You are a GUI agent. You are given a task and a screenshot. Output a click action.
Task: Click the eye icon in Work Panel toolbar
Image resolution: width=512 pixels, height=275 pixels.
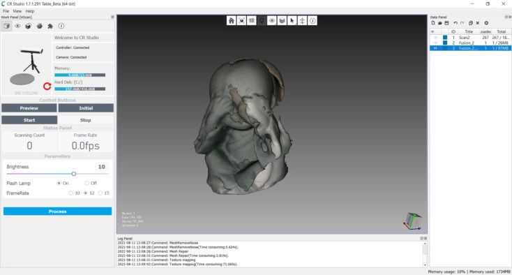[17, 26]
